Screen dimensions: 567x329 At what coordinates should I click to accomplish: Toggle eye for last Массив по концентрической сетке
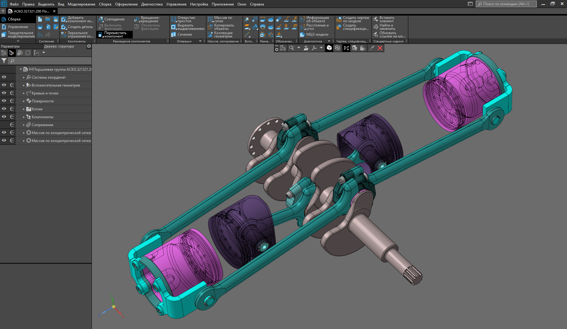[x=4, y=140]
